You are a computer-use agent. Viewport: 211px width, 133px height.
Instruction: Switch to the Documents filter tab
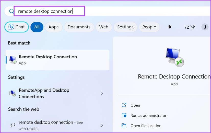pos(79,27)
